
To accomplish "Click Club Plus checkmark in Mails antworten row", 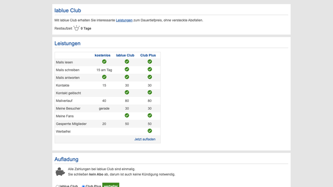I will click(150, 77).
